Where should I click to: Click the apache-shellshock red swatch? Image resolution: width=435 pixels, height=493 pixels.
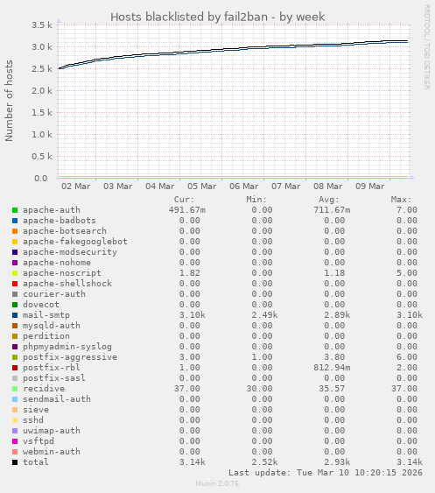click(x=15, y=284)
